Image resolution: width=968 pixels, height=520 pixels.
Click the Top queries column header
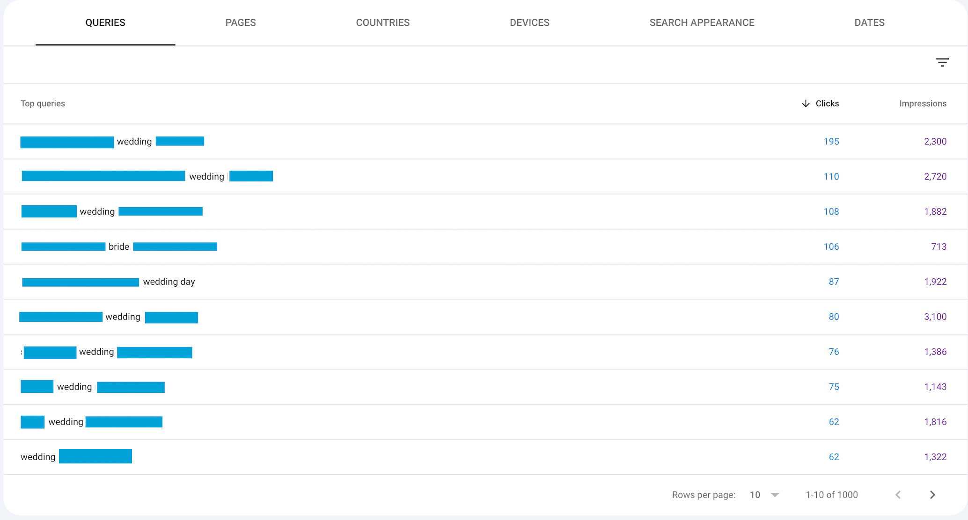pyautogui.click(x=43, y=103)
